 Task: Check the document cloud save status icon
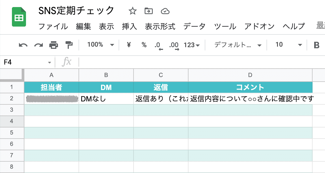165,11
